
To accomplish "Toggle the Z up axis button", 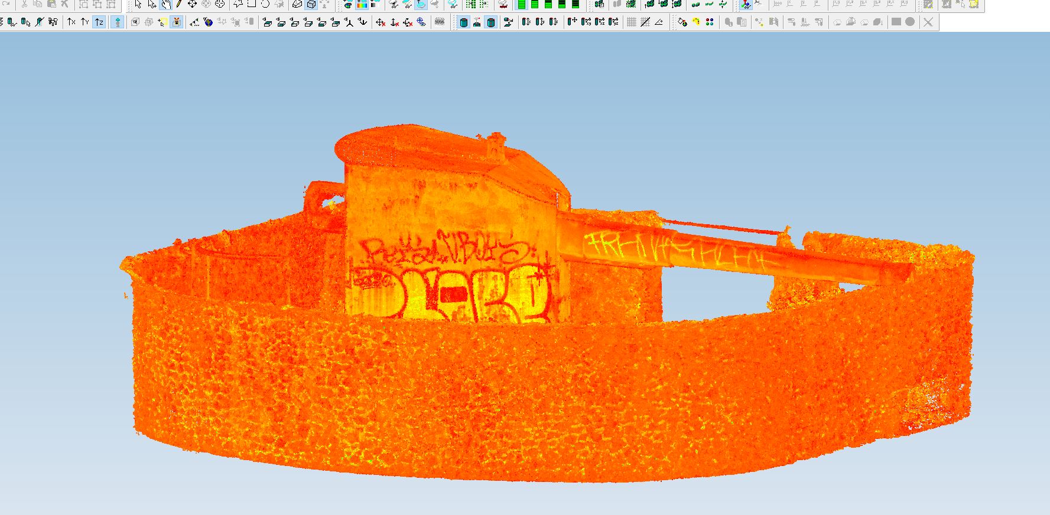I will [x=99, y=22].
